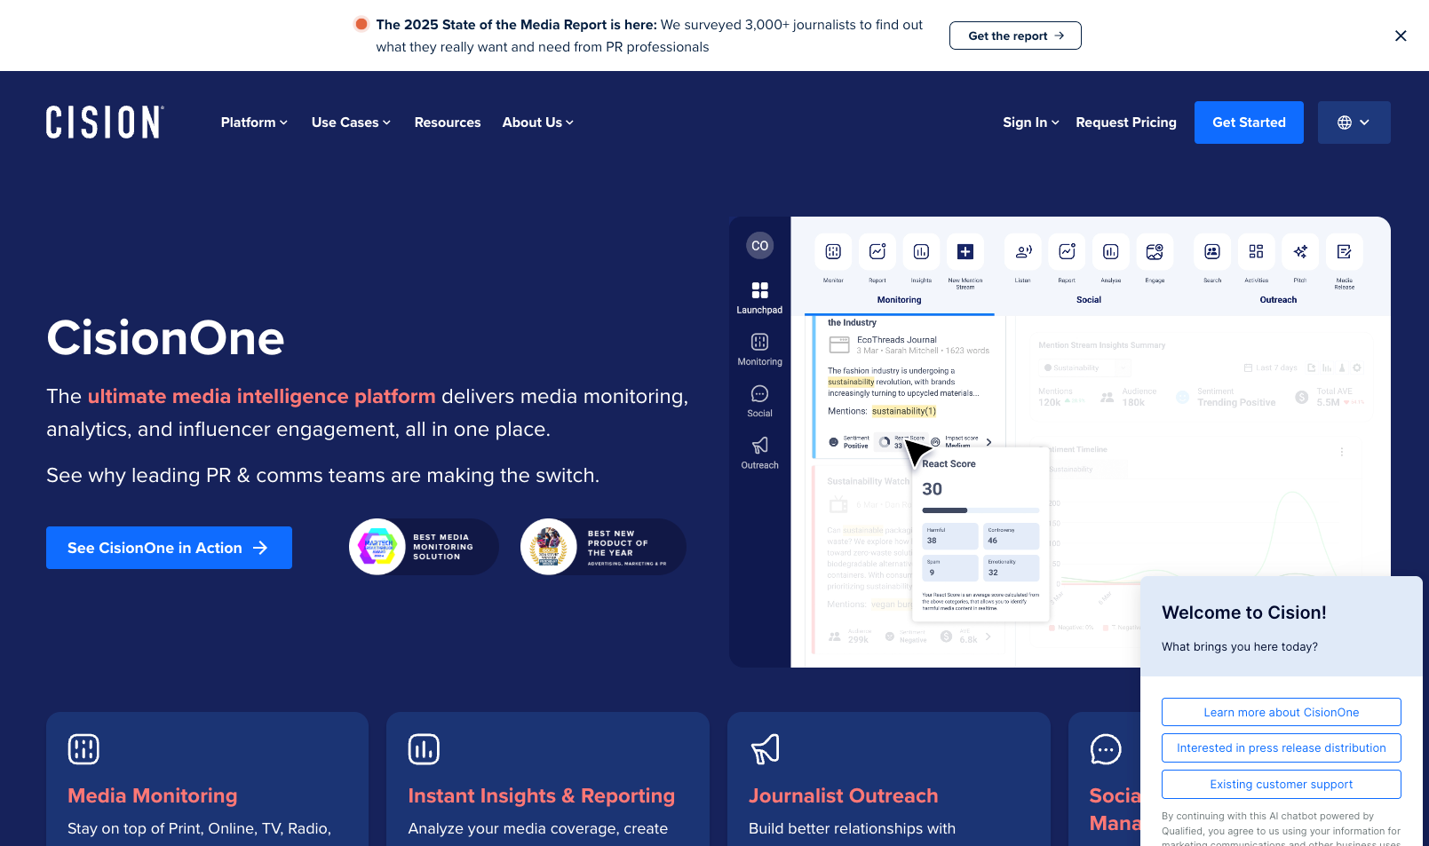The width and height of the screenshot is (1429, 846).
Task: Open the globe language selector
Action: click(x=1354, y=123)
